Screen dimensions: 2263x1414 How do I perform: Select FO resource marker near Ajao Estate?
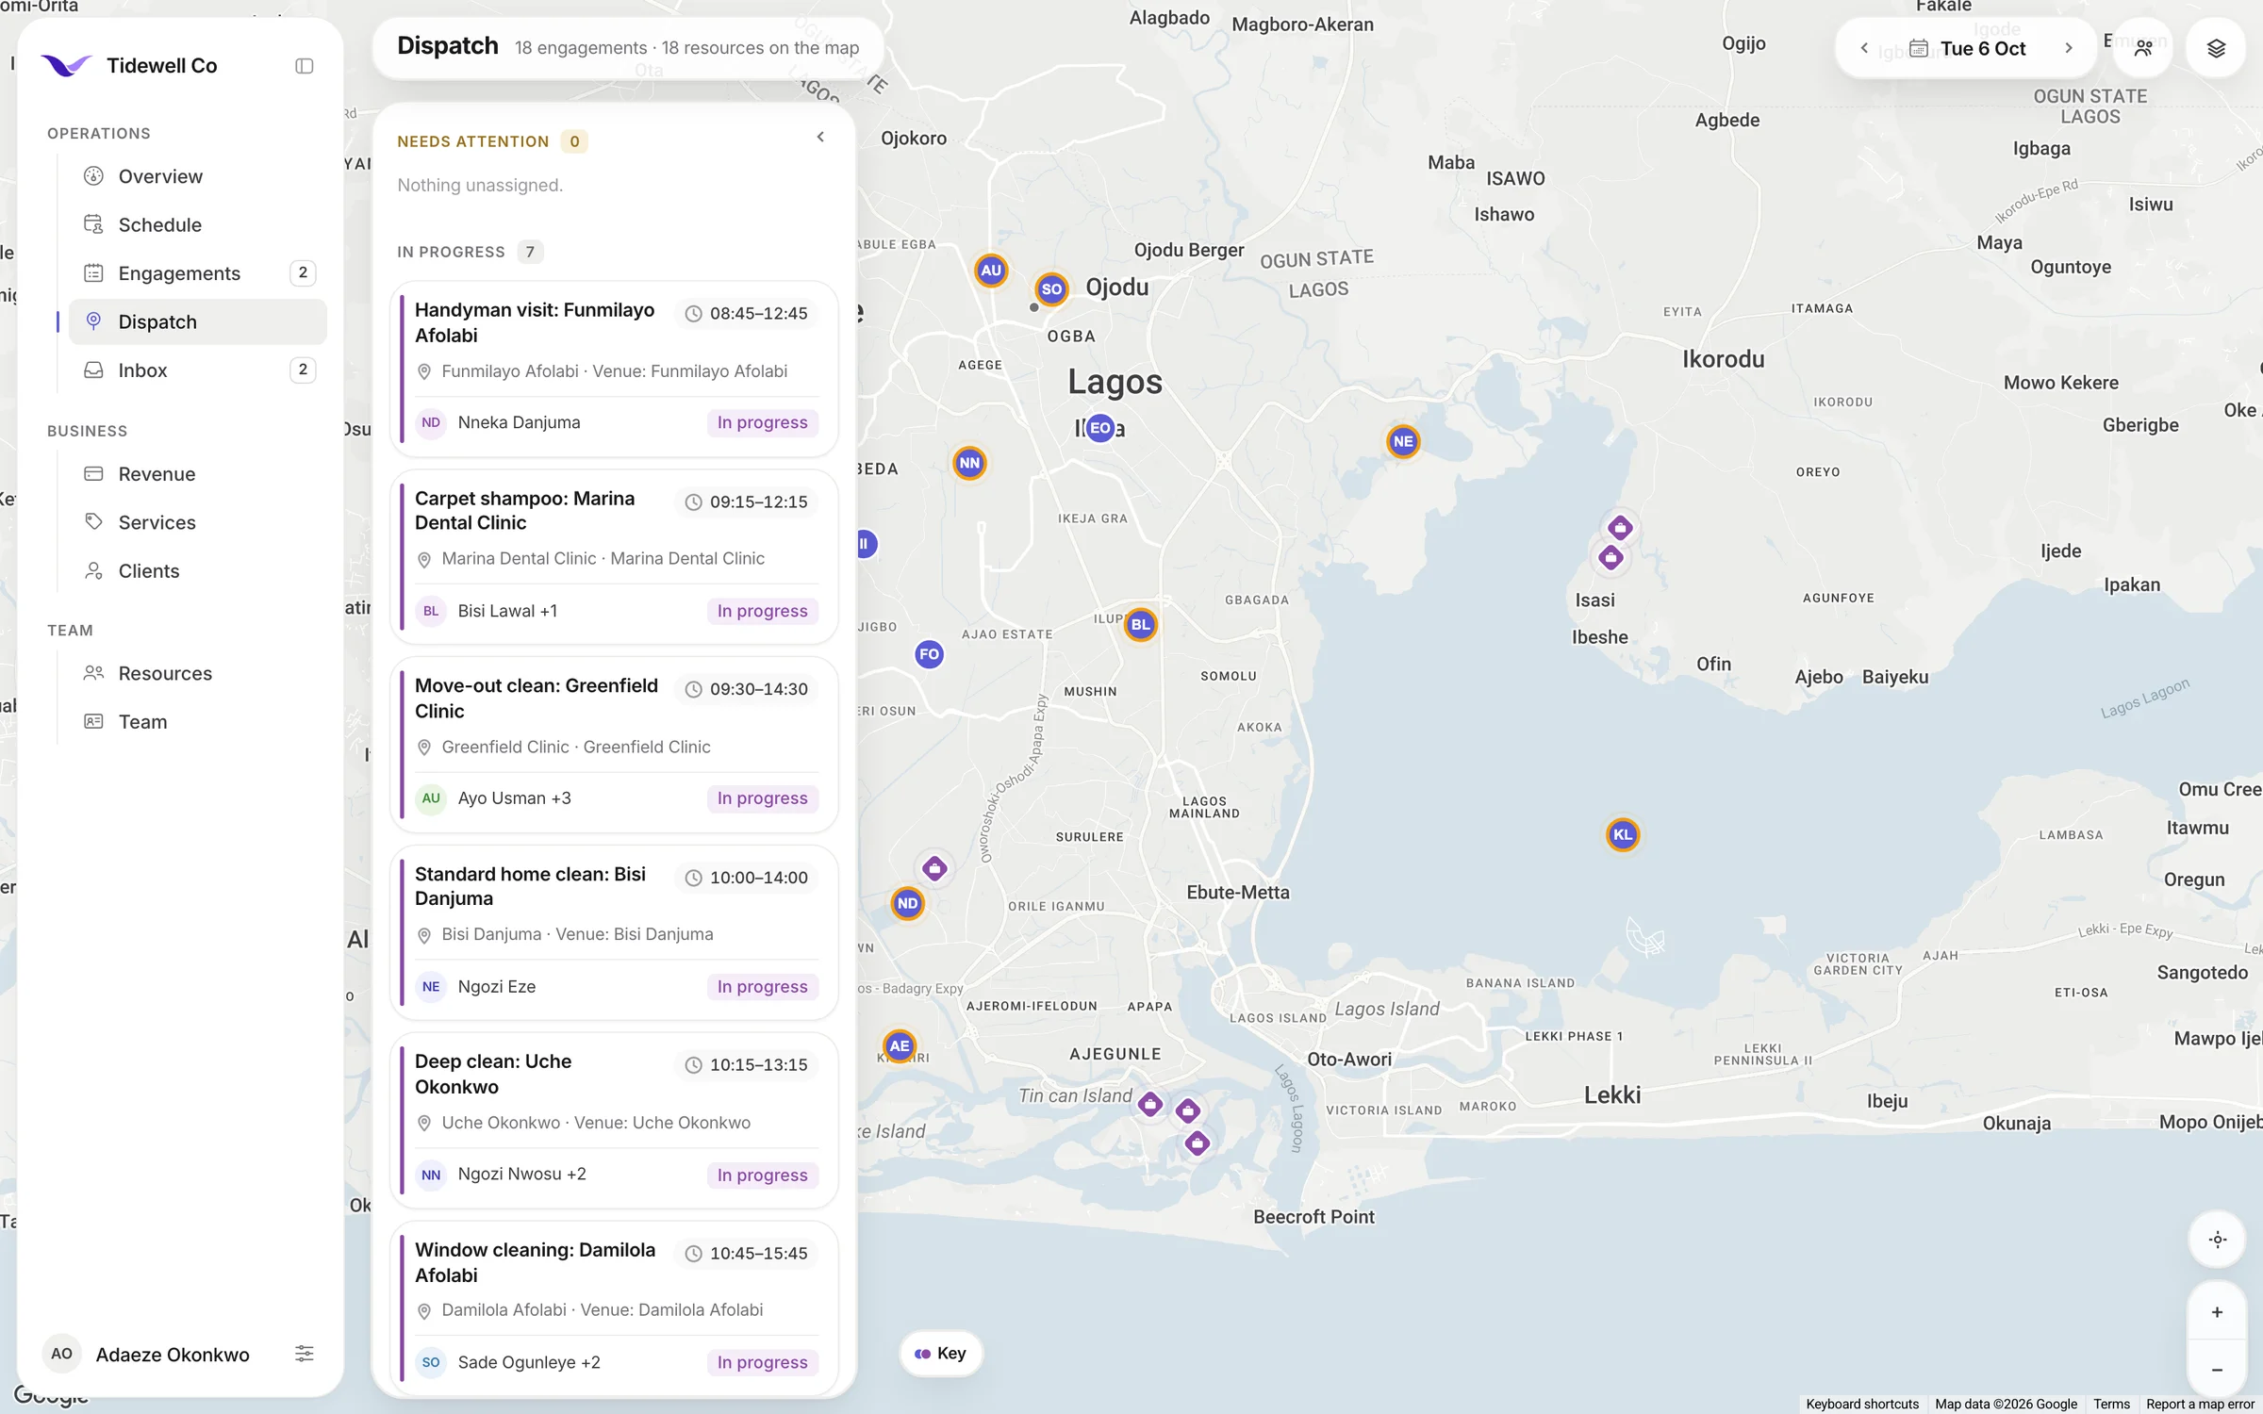[929, 654]
